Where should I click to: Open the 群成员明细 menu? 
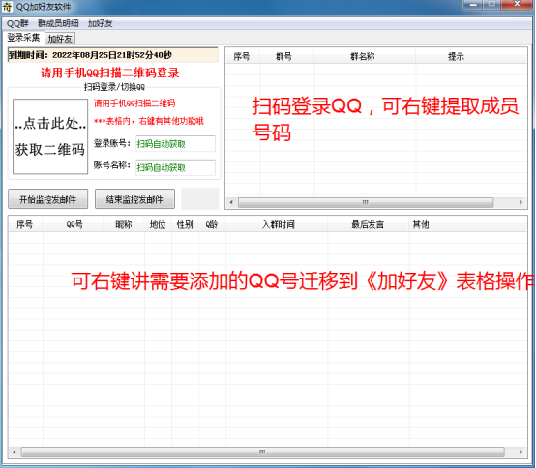[58, 23]
